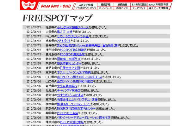The height and width of the screenshot is (126, 193).
Task: Click the 2012/06/08 date of the 奈良県 row
Action: [x=34, y=64]
